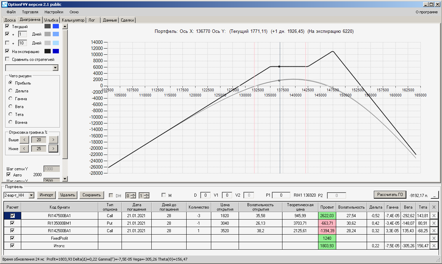Remove the RI135000BM1 position using X
442x264 pixels.
point(434,223)
